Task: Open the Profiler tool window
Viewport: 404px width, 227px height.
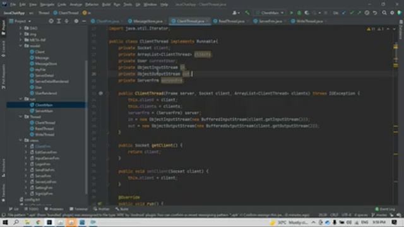Action: click(x=102, y=209)
